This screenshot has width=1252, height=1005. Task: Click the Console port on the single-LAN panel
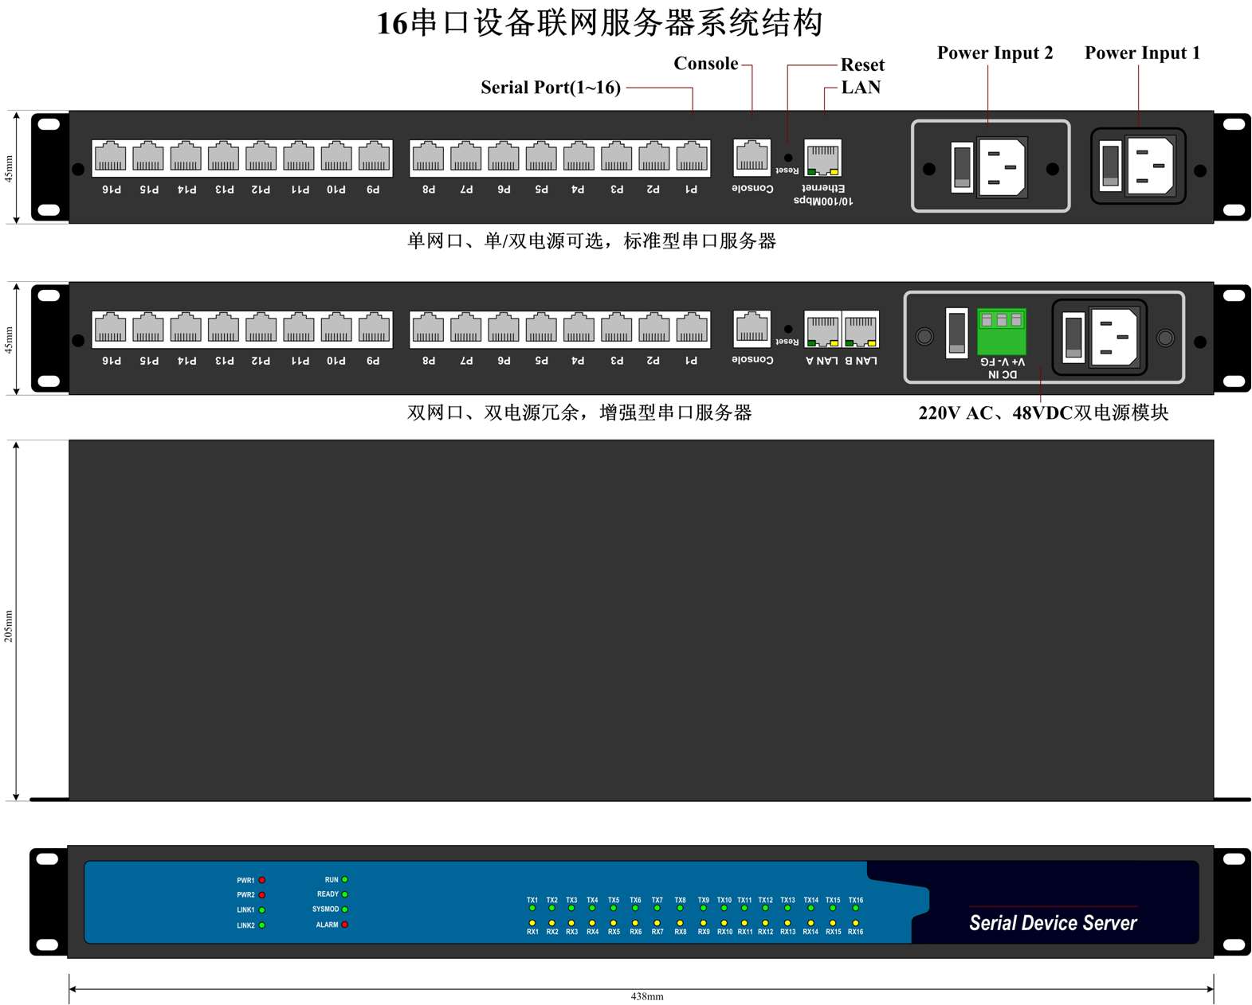tap(752, 157)
